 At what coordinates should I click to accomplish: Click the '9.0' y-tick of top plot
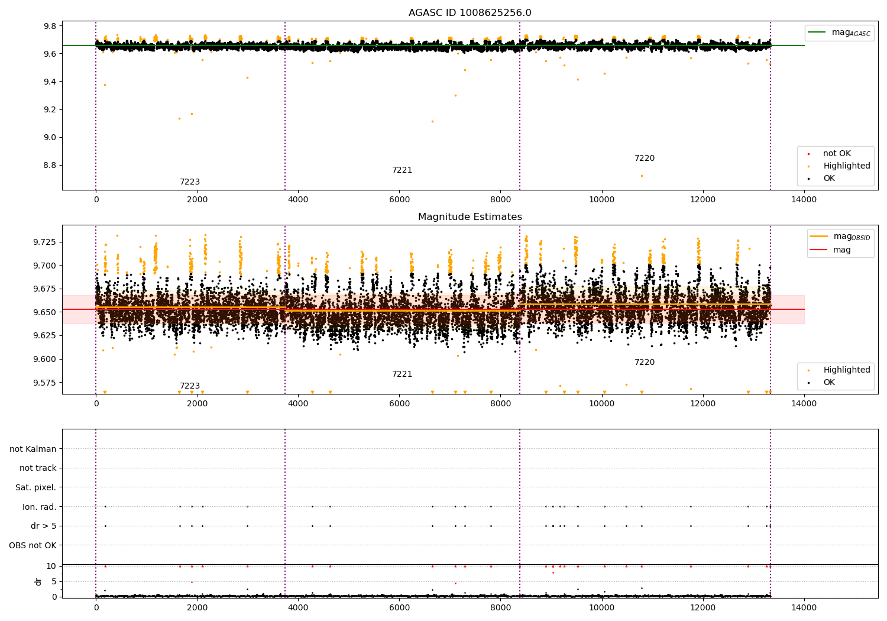[50, 137]
